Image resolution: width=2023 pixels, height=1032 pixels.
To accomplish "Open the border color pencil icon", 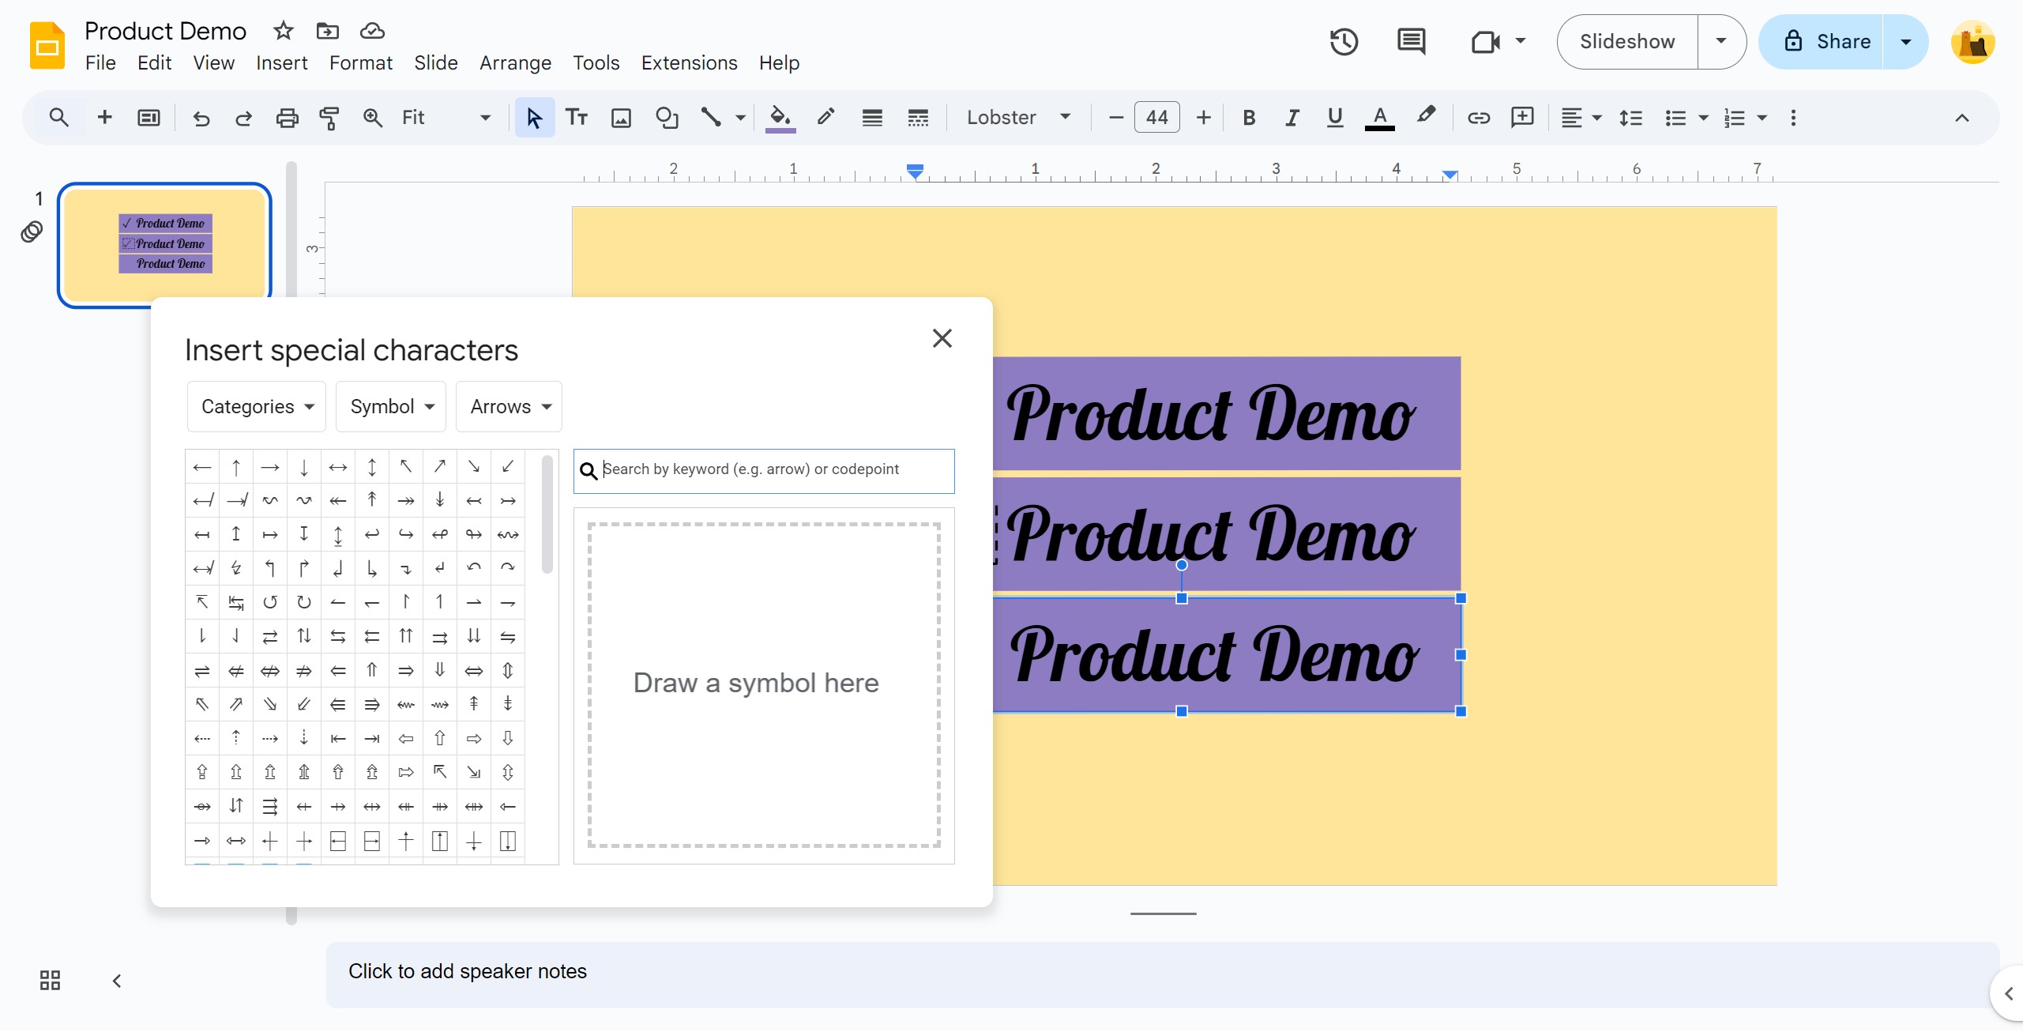I will click(825, 118).
